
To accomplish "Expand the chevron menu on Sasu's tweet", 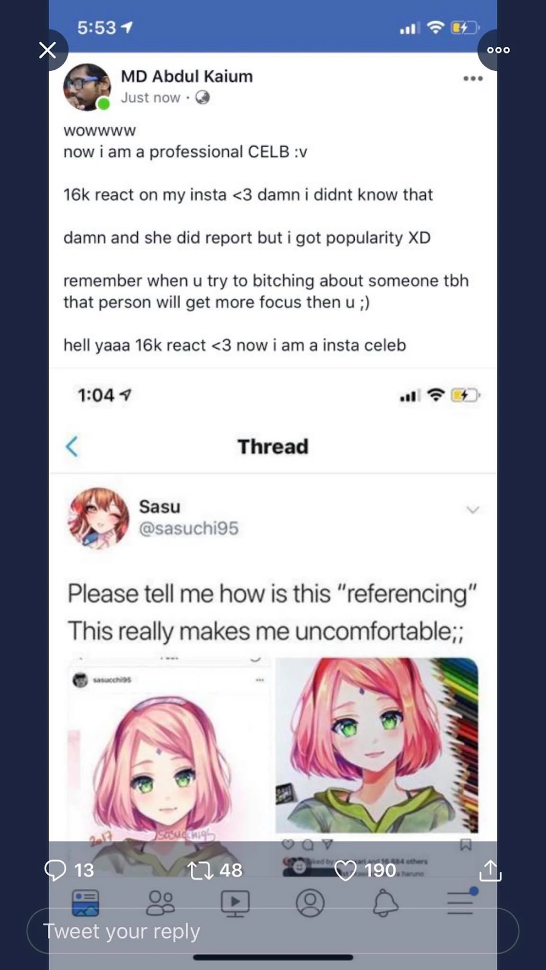I will pyautogui.click(x=473, y=509).
